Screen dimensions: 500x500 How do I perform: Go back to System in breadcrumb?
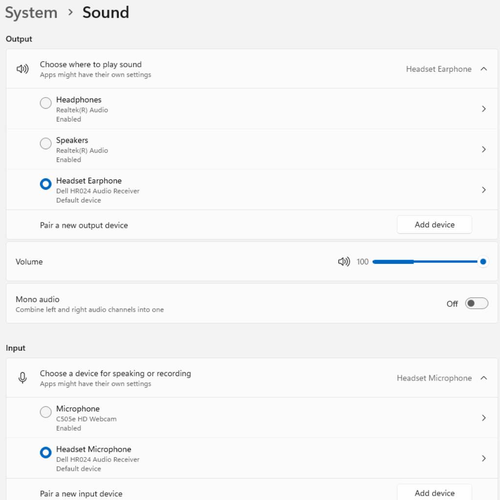point(31,13)
